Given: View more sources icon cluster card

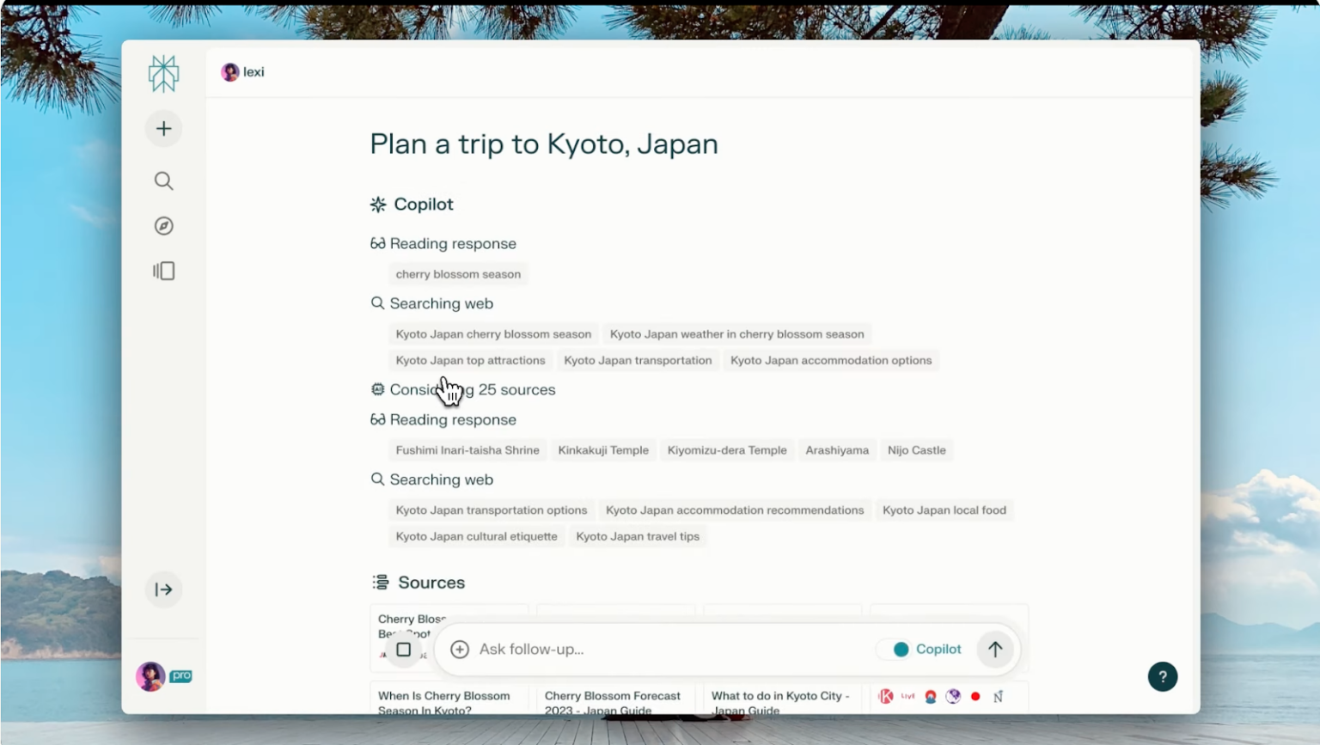Looking at the screenshot, I should 949,698.
